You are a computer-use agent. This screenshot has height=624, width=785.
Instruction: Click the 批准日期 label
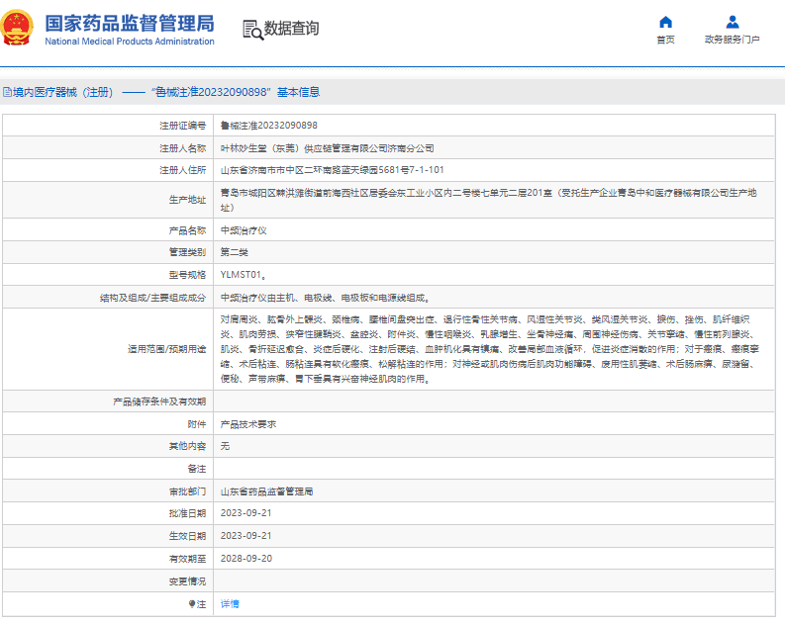tap(187, 513)
